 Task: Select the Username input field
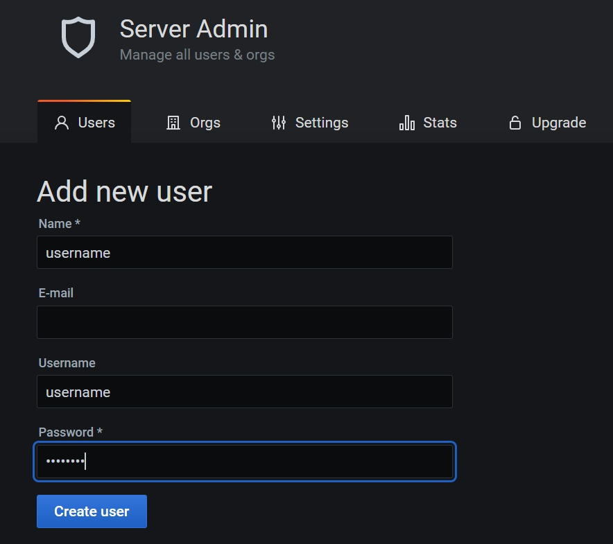click(x=245, y=392)
